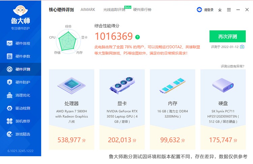
Task: Click the 装机推荐 four-leaf icon
Action: [9, 121]
